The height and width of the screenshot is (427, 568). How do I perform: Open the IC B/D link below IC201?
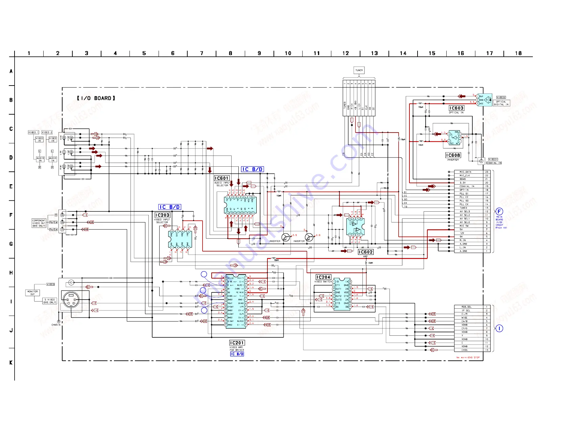(237, 354)
